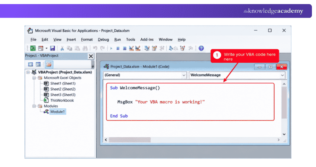Viewport: 316px width, 167px height.
Task: Run the macro with the play icon
Action: pos(111,48)
